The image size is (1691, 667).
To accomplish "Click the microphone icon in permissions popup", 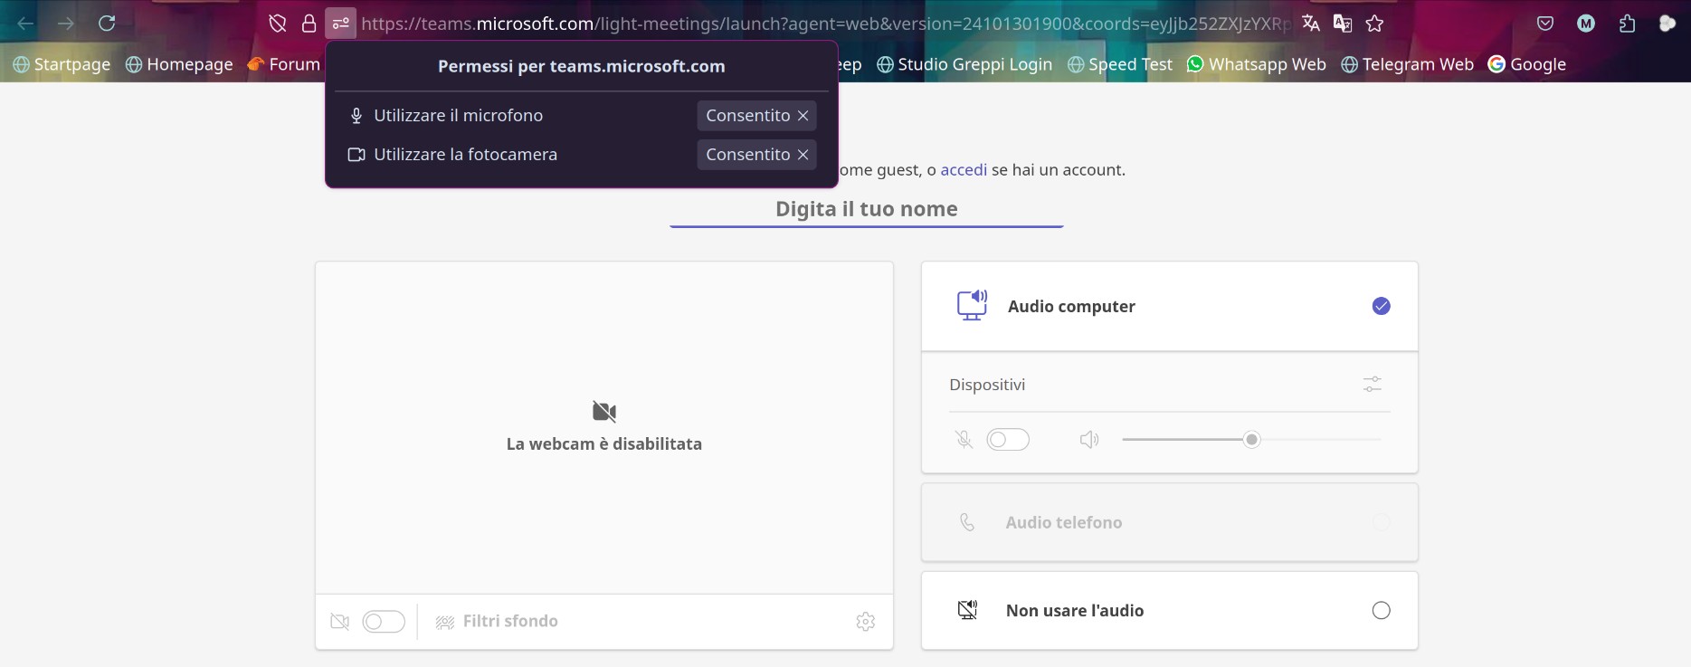I will click(x=356, y=116).
